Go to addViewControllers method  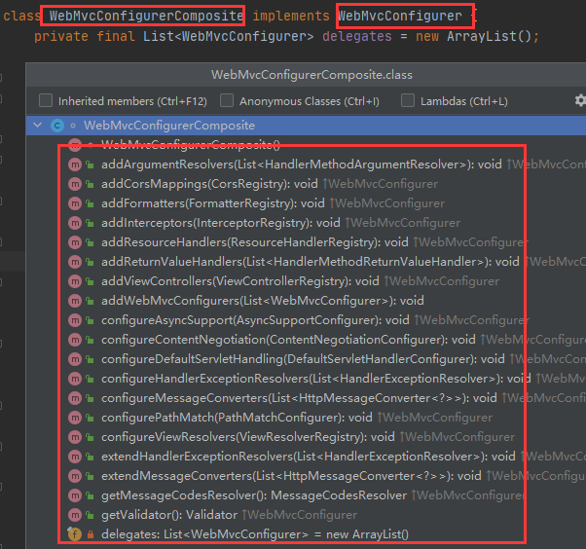tap(239, 281)
